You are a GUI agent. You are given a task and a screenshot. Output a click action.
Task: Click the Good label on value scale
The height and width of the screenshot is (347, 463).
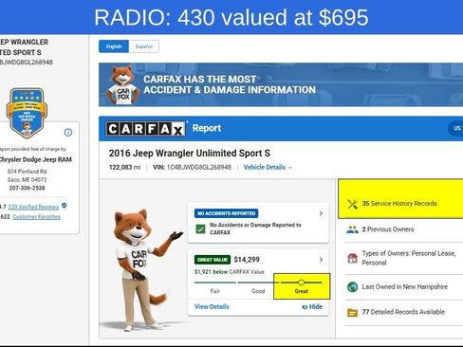click(x=258, y=291)
